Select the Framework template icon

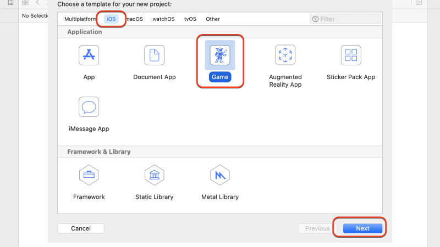pos(89,175)
